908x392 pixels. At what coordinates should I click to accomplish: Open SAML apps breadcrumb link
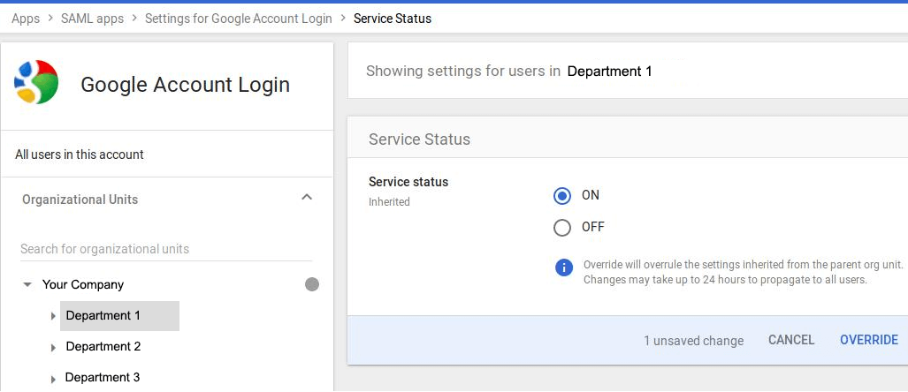[x=92, y=19]
